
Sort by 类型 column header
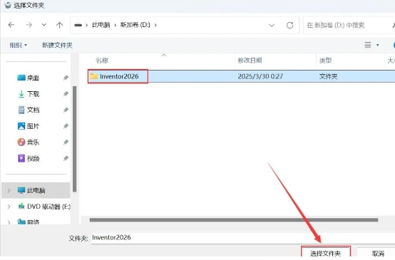(x=325, y=61)
